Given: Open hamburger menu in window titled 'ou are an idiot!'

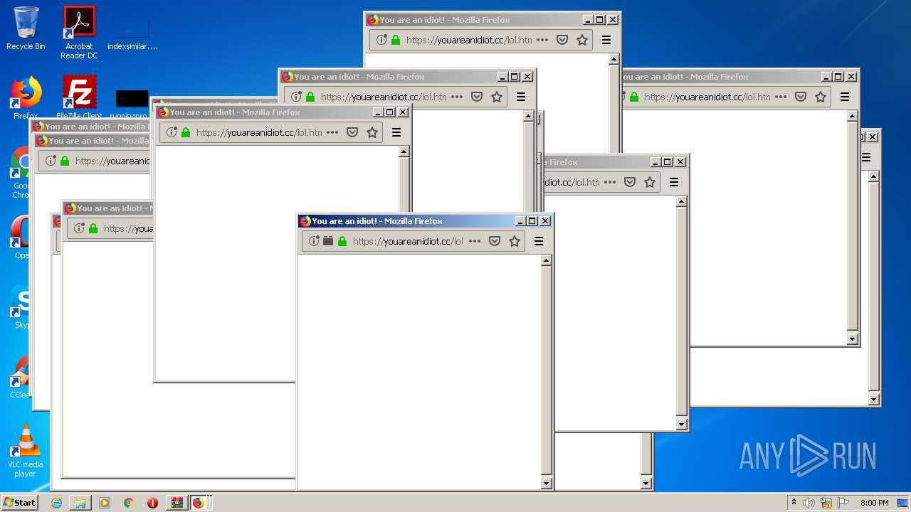Looking at the screenshot, I should point(845,97).
